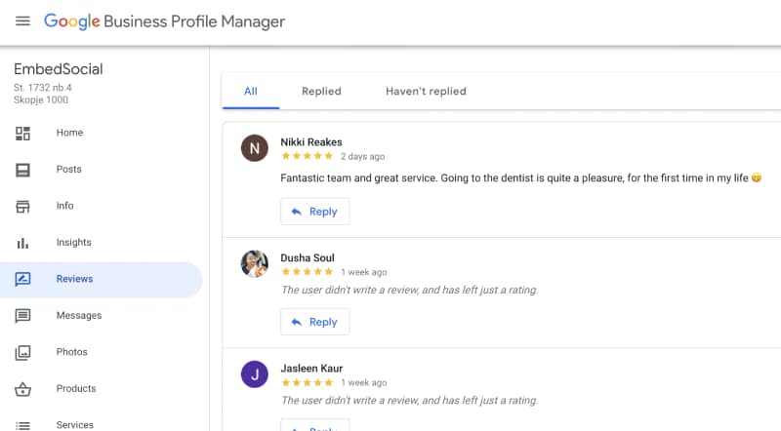Go to Products section
The width and height of the screenshot is (781, 431).
(x=76, y=388)
